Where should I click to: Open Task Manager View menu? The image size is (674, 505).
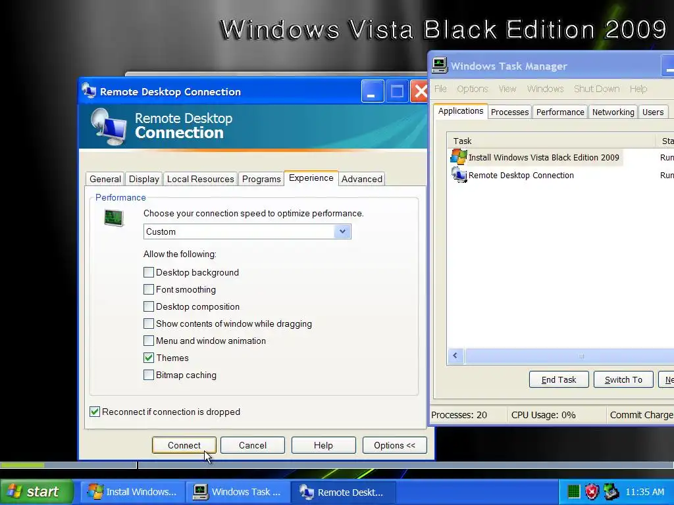(x=507, y=89)
